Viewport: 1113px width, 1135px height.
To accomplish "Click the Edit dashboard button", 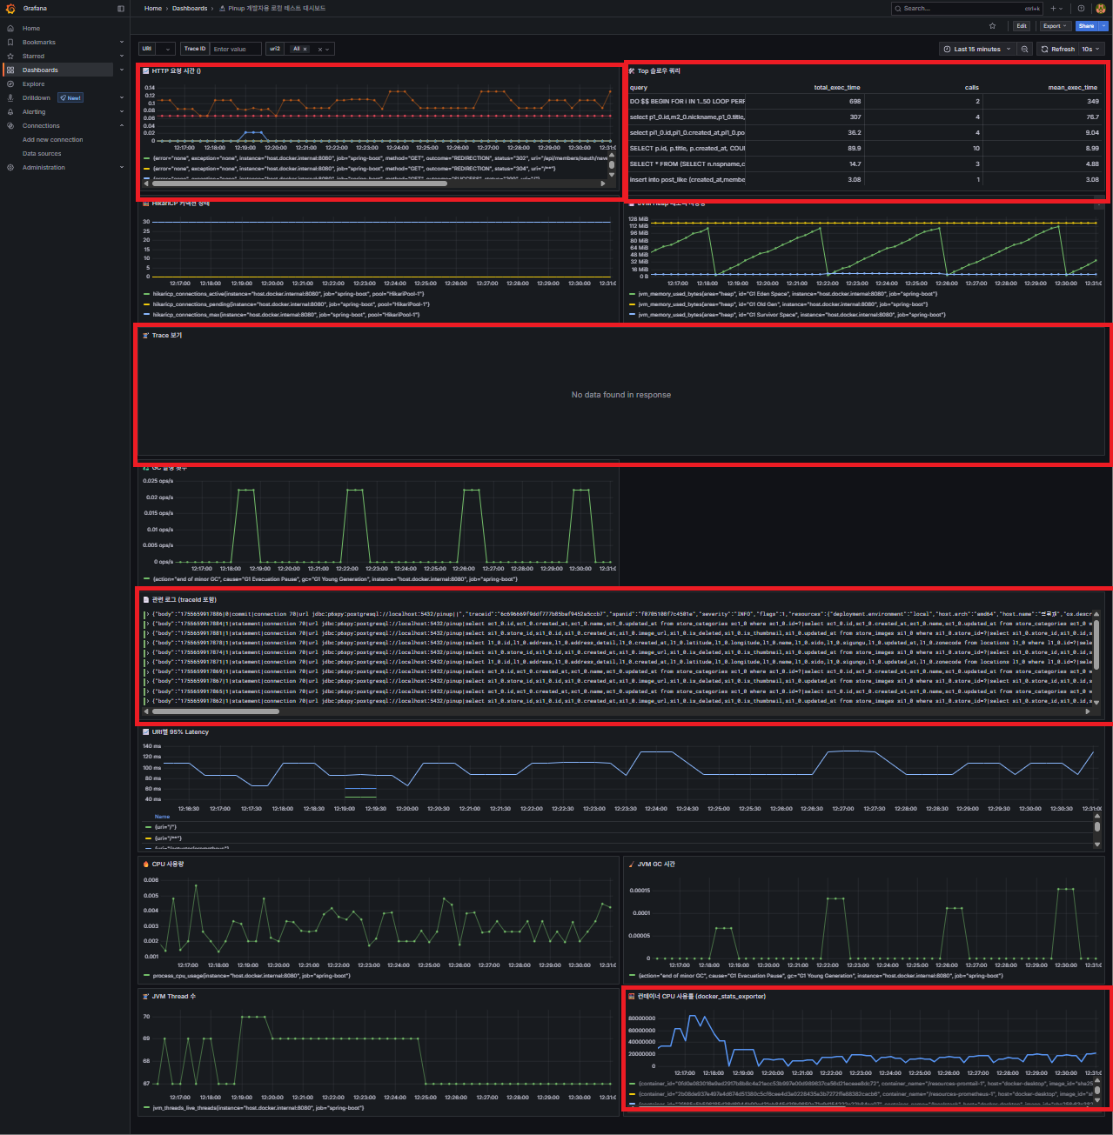I will (x=1022, y=25).
